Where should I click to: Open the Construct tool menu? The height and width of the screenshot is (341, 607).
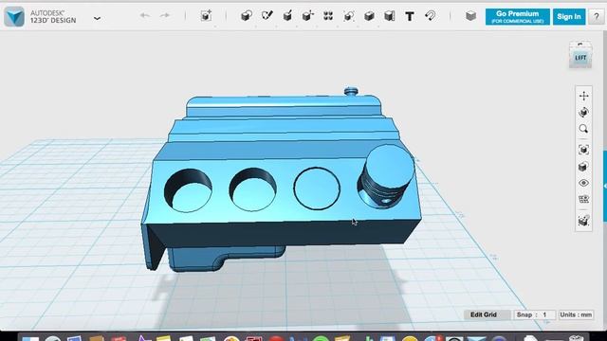click(x=287, y=16)
